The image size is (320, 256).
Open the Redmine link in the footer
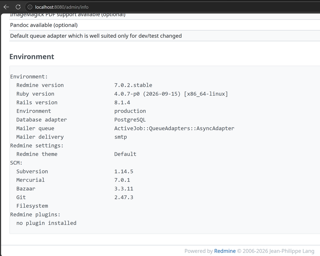tap(225, 251)
